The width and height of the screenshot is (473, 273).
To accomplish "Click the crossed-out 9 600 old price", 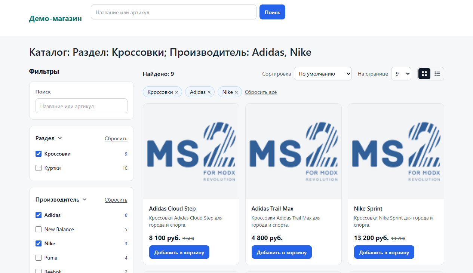I will click(x=188, y=239).
